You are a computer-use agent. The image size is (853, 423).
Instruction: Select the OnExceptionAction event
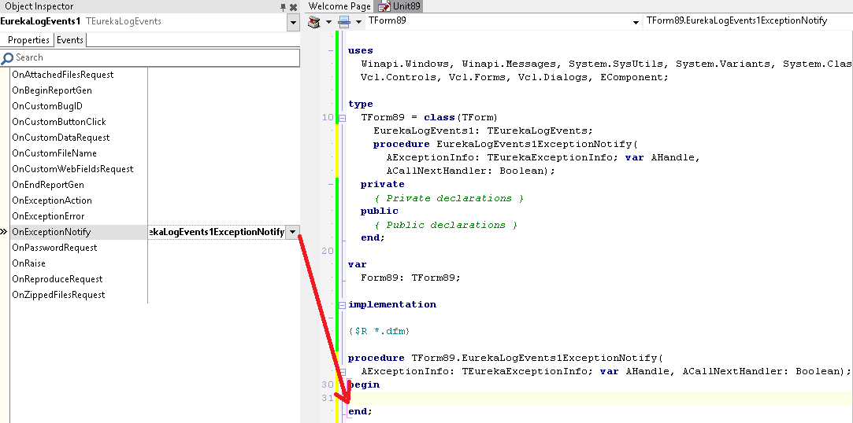pos(52,200)
